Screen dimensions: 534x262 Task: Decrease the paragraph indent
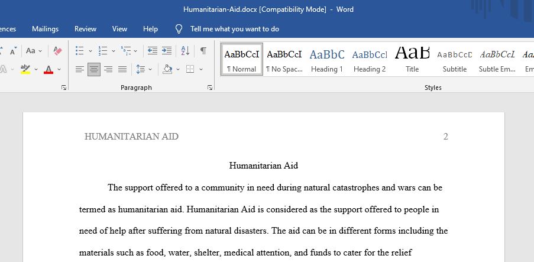[x=152, y=51]
